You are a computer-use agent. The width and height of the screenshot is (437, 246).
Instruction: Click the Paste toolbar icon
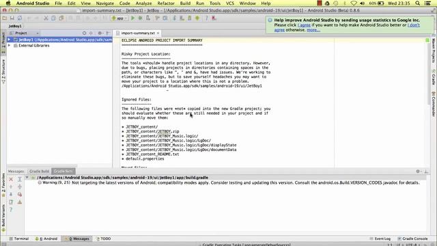click(x=61, y=18)
